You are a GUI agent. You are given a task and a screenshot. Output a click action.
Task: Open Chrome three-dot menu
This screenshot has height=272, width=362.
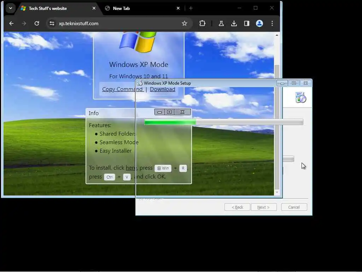pyautogui.click(x=272, y=23)
